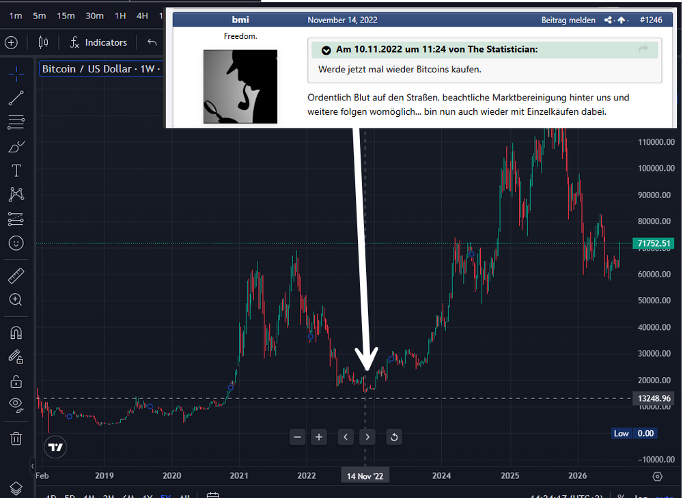Toggle stay in drawing mode pencil
The width and height of the screenshot is (683, 498).
16,357
